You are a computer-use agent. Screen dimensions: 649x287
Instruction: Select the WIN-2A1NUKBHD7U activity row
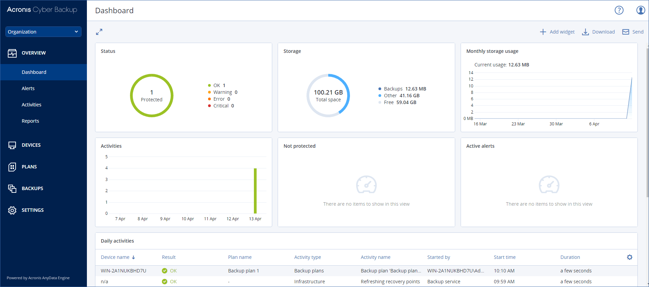(124, 271)
